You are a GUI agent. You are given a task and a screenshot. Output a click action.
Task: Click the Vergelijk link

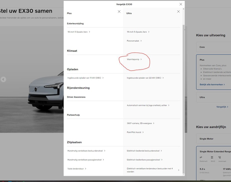click(x=222, y=107)
